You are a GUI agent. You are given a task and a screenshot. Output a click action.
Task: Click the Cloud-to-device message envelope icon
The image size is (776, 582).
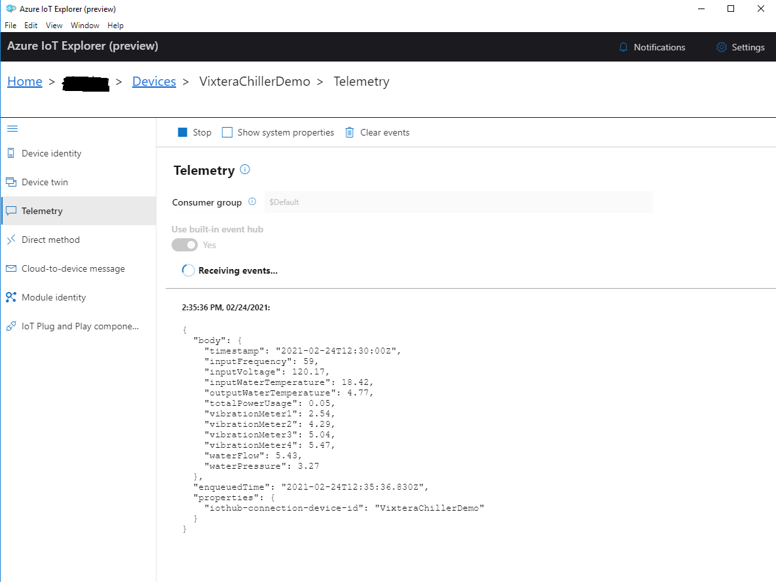tap(11, 268)
